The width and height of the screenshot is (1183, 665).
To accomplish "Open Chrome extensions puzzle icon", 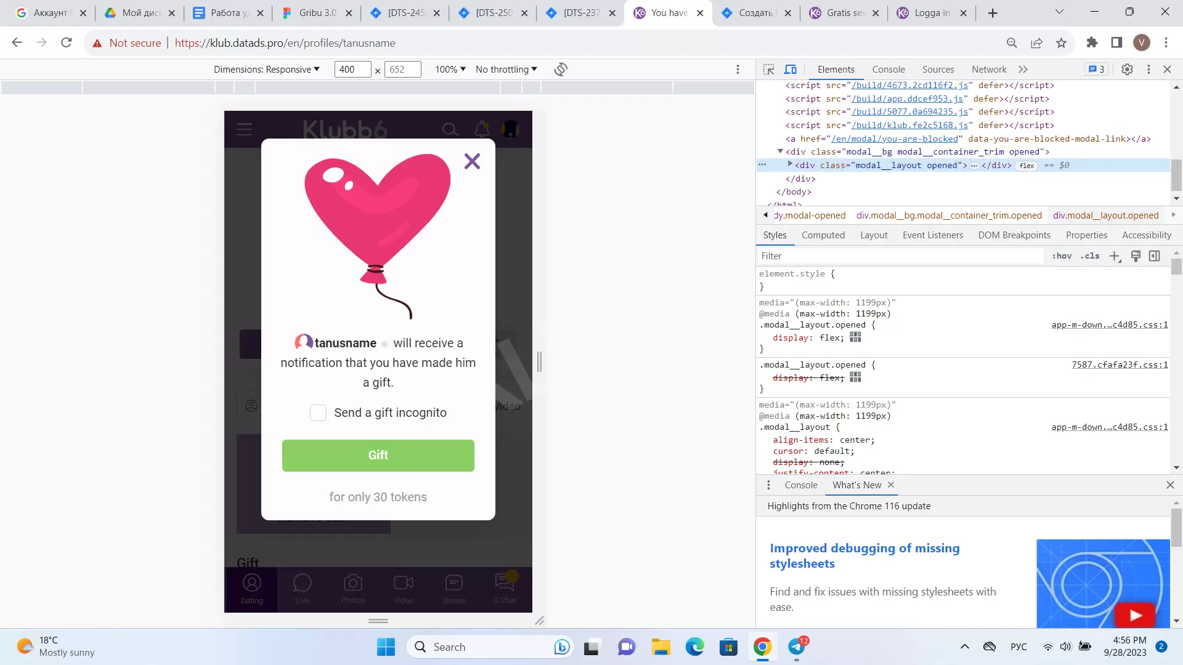I will tap(1092, 42).
